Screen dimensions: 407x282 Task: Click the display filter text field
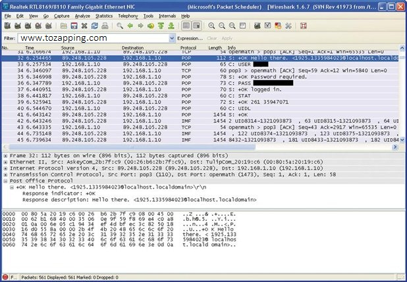pos(94,38)
